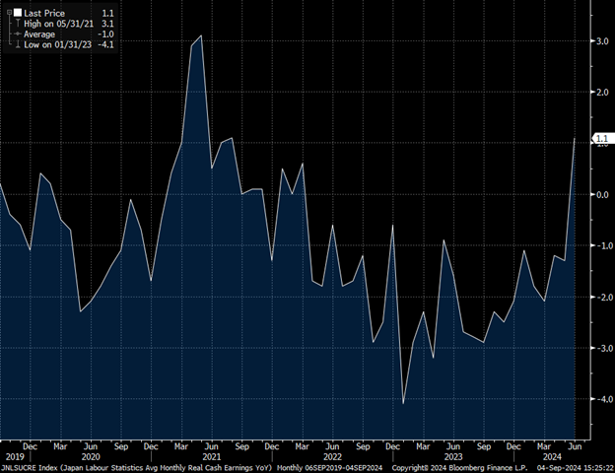Select the 2021 year label on x-axis
The height and width of the screenshot is (473, 615).
point(211,457)
